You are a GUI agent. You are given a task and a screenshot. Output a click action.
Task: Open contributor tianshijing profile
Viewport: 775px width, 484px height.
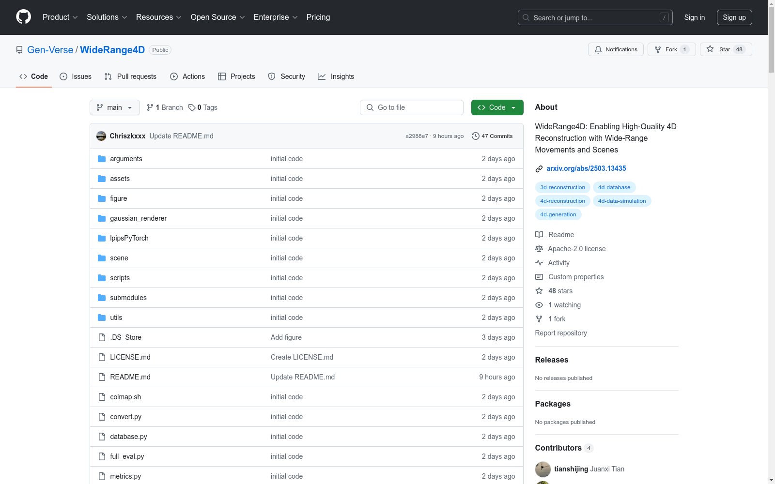[571, 469]
